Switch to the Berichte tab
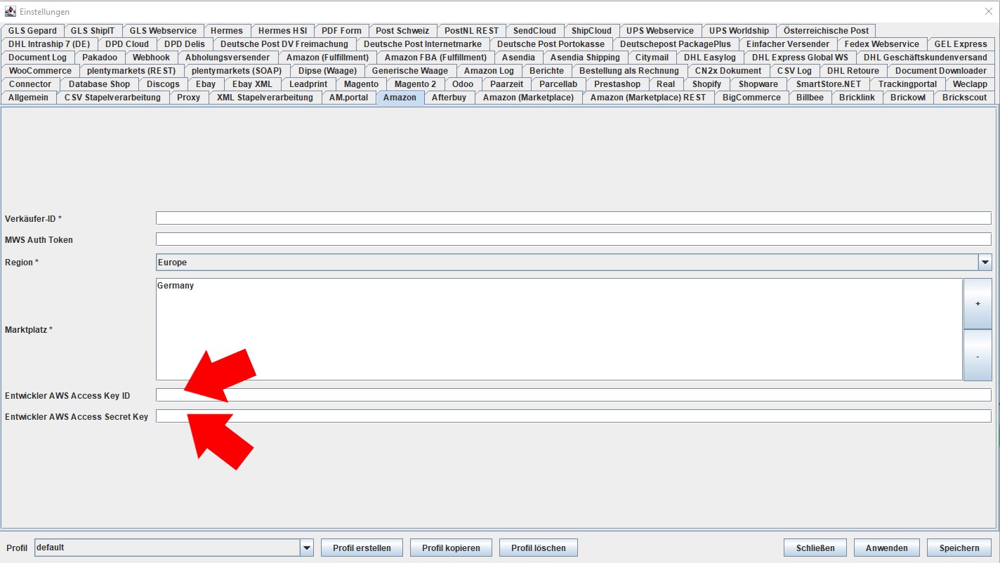The height and width of the screenshot is (563, 1000). (x=547, y=71)
